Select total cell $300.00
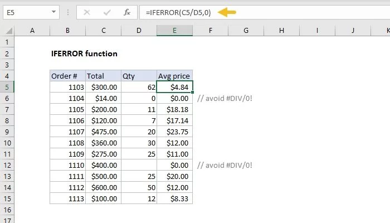This screenshot has width=390, height=223. pos(104,87)
